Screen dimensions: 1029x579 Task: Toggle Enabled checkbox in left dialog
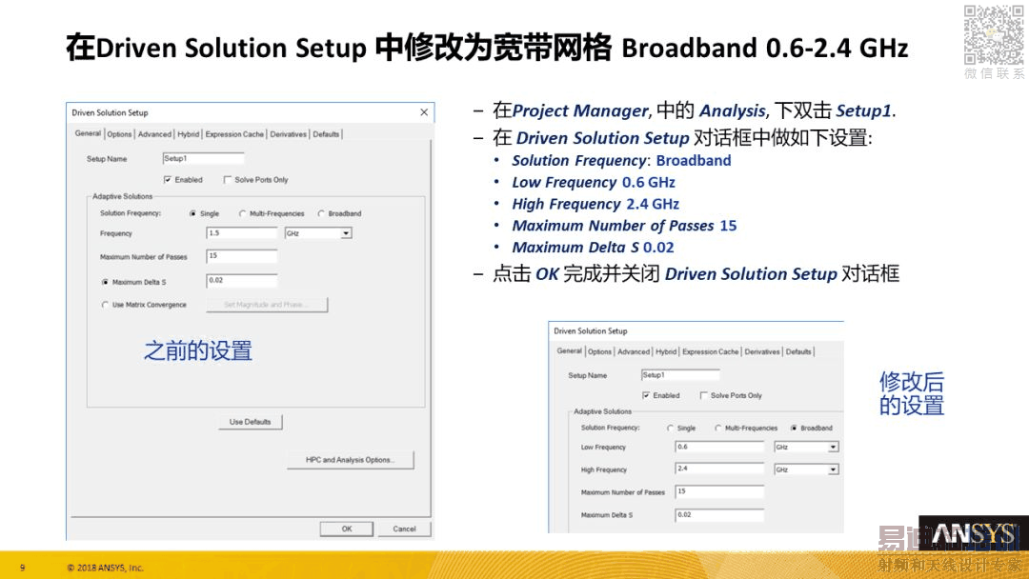[x=168, y=180]
